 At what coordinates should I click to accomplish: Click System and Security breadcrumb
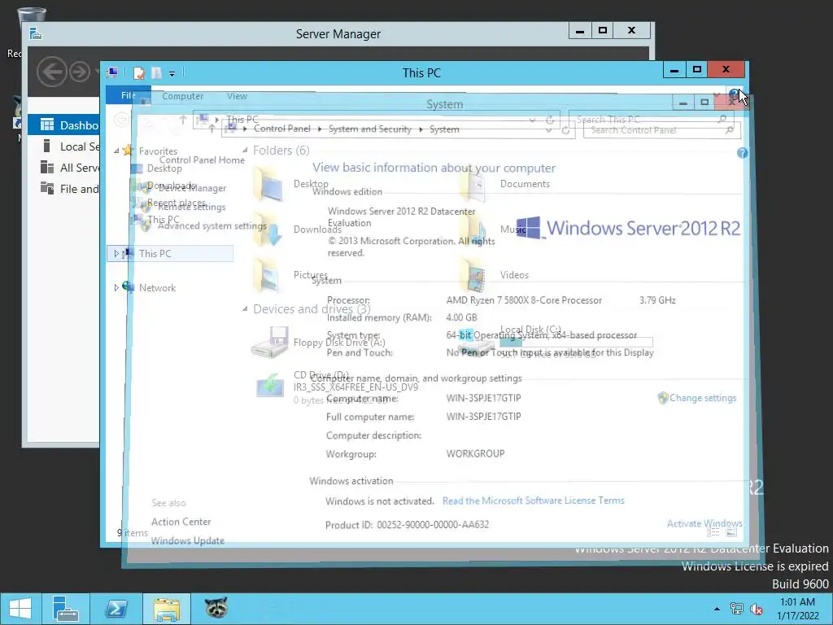coord(370,129)
